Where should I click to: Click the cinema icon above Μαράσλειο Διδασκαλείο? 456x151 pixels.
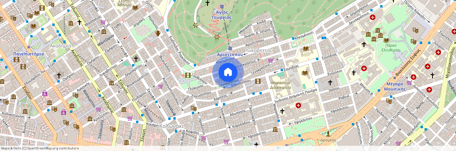[x=257, y=81]
